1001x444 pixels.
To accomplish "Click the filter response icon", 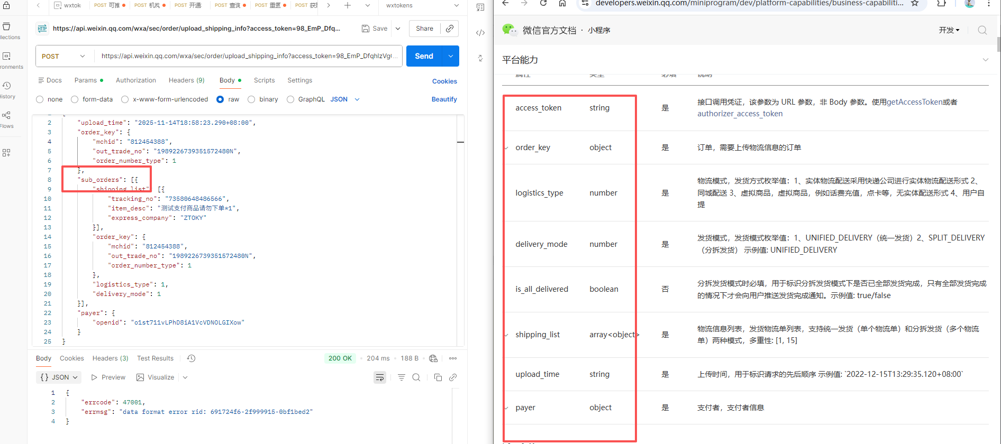I will click(x=402, y=377).
